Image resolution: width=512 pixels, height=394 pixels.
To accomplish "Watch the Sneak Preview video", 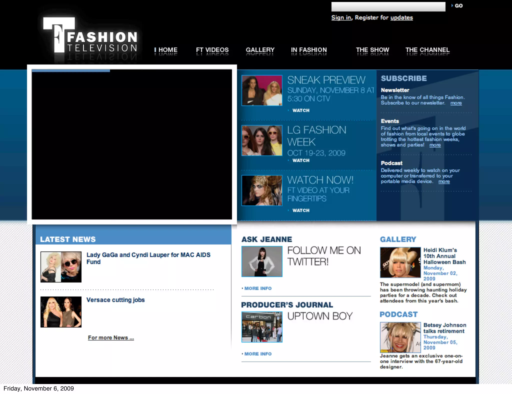I will click(x=301, y=110).
